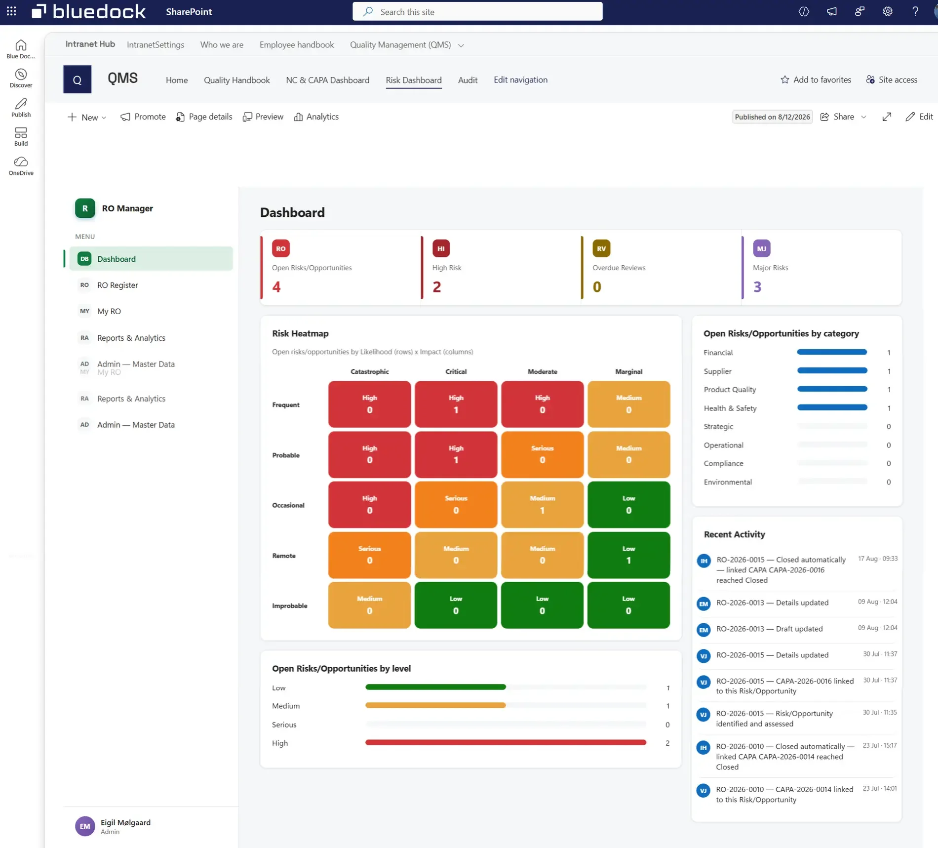Screen dimensions: 938x848
Task: Click the Build icon in sidebar
Action: tap(21, 137)
